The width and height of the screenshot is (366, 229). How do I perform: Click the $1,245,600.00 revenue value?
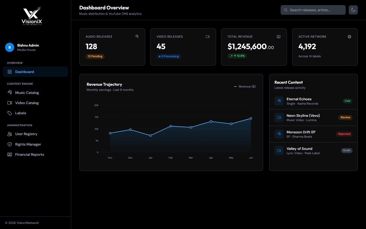251,47
